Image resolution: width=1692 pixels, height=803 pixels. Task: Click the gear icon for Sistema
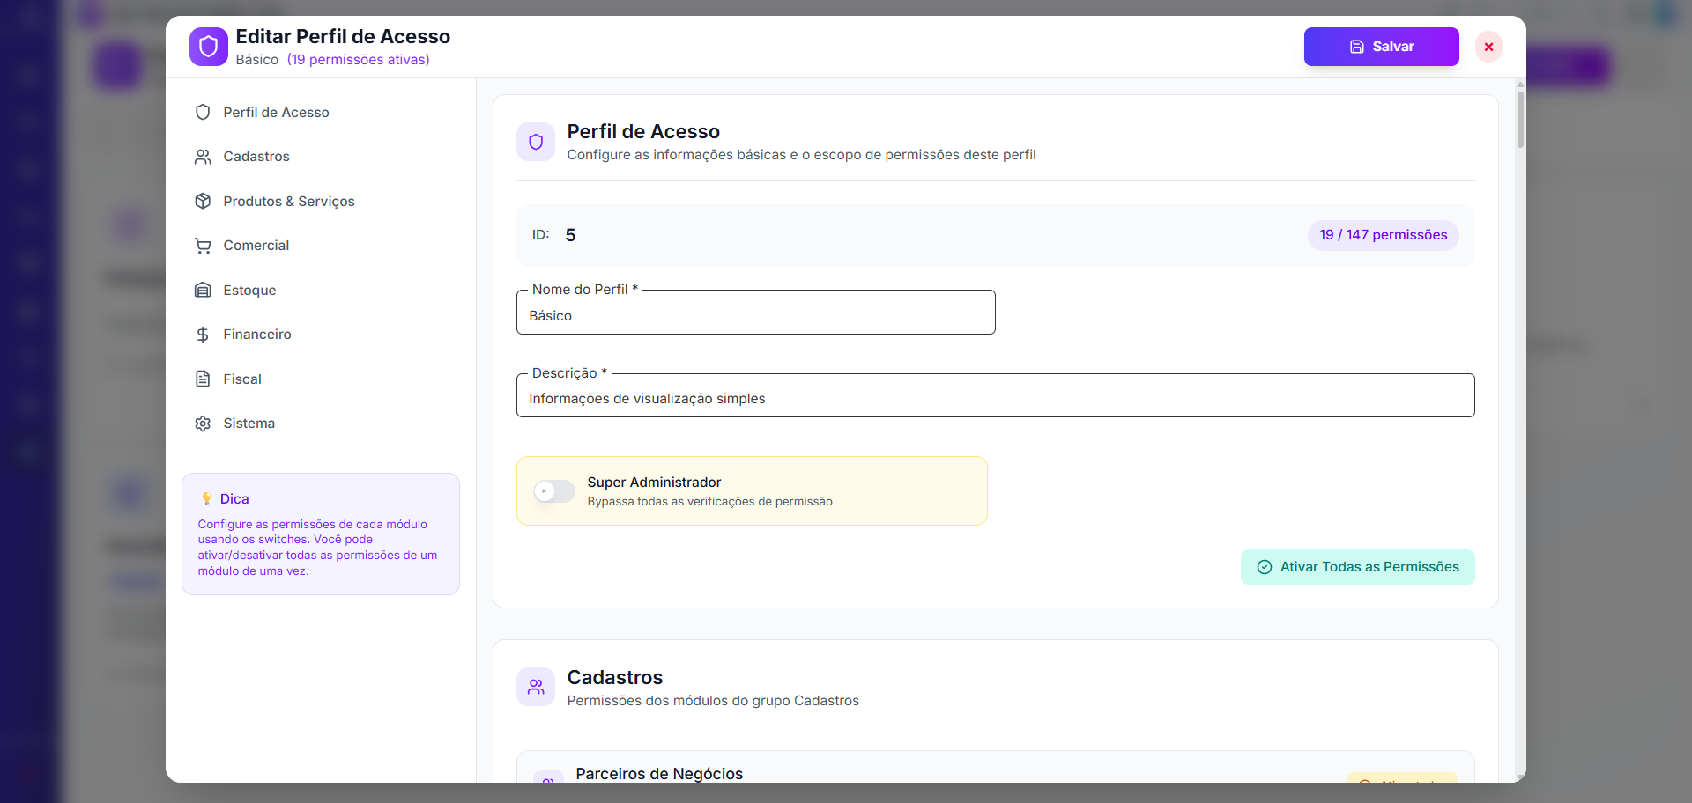(203, 424)
